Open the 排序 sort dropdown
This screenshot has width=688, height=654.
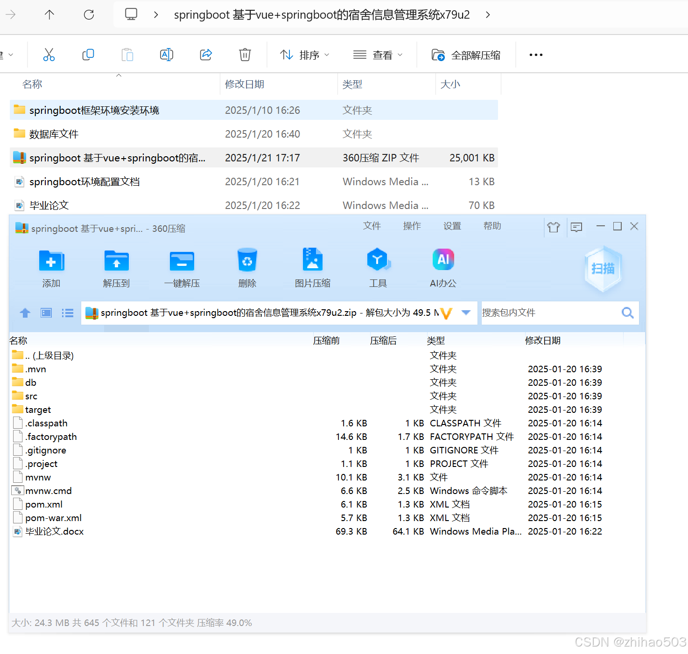click(x=304, y=55)
